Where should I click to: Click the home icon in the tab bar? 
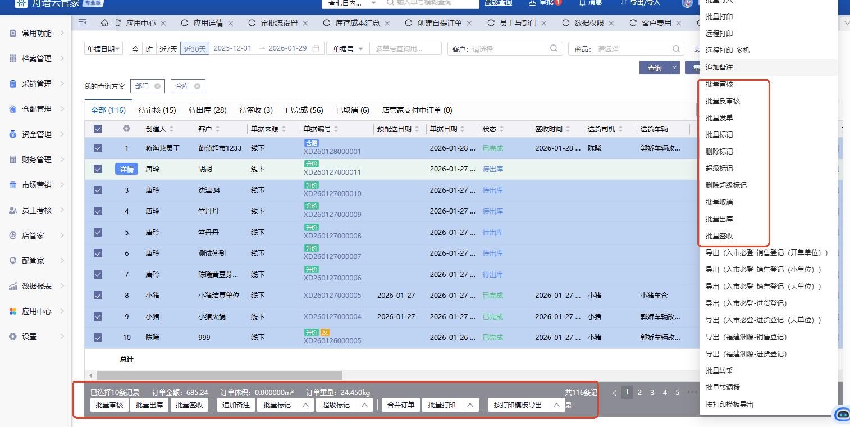coord(104,24)
